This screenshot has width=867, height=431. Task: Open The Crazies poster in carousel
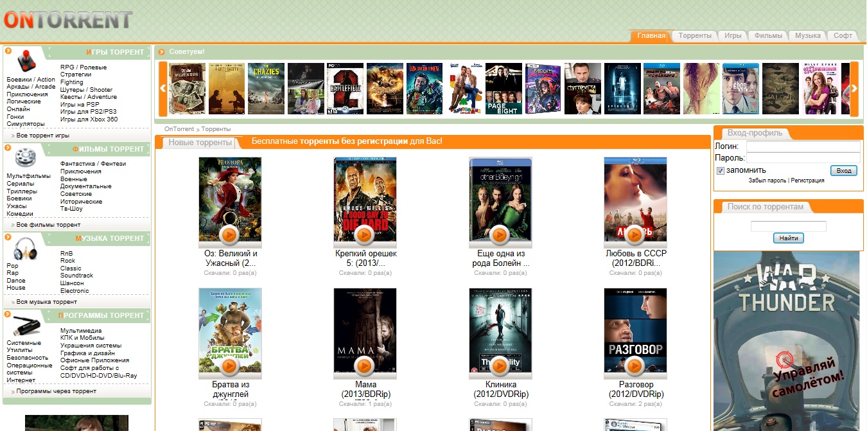[x=266, y=89]
